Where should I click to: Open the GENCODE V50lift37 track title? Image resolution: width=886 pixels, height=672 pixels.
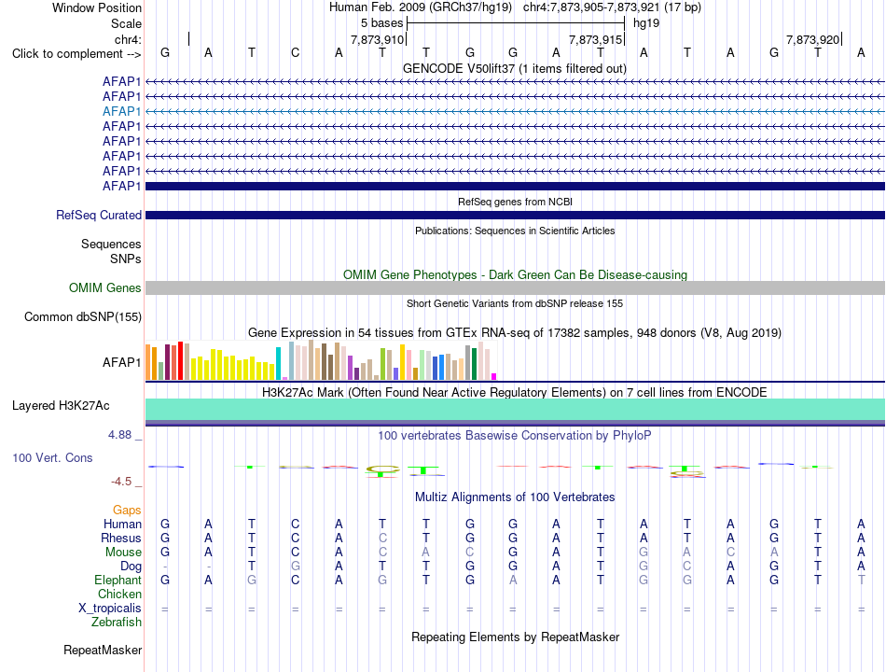(x=515, y=68)
